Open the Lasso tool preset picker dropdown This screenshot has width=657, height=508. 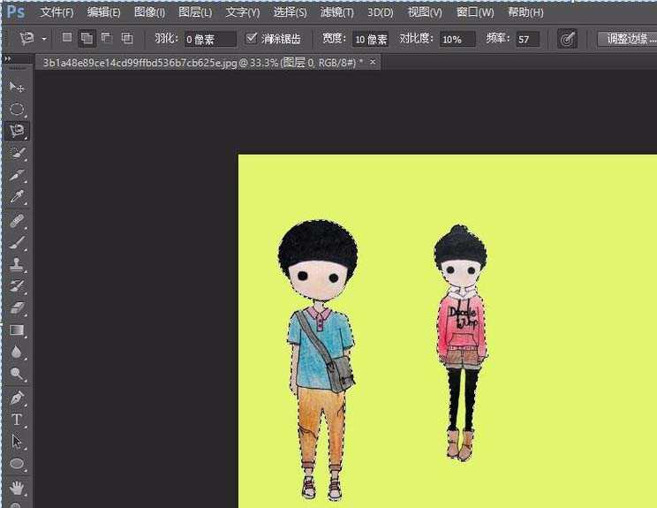coord(44,40)
